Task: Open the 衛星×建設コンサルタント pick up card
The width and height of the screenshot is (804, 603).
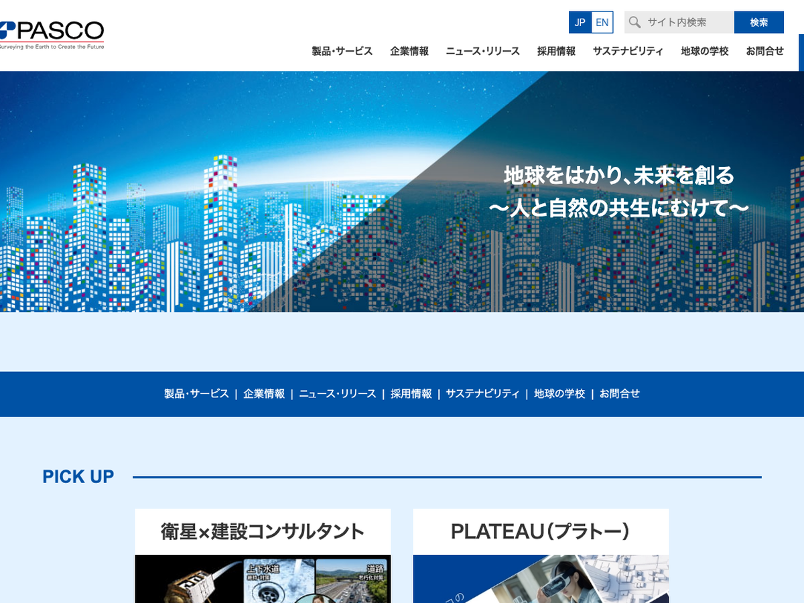Action: pos(263,556)
